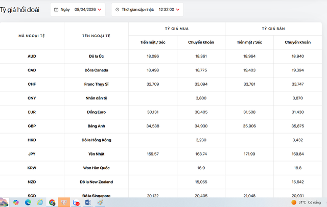Viewport: 327px width, 207px height.
Task: Click CNY transfer sell rate 3,870
Action: coord(297,98)
